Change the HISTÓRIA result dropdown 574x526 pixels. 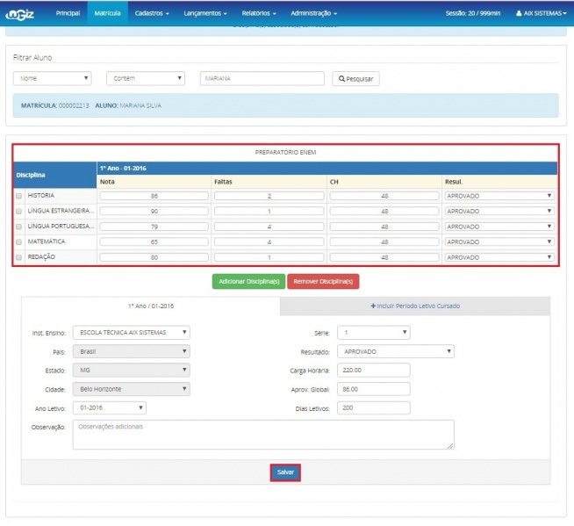click(x=499, y=196)
